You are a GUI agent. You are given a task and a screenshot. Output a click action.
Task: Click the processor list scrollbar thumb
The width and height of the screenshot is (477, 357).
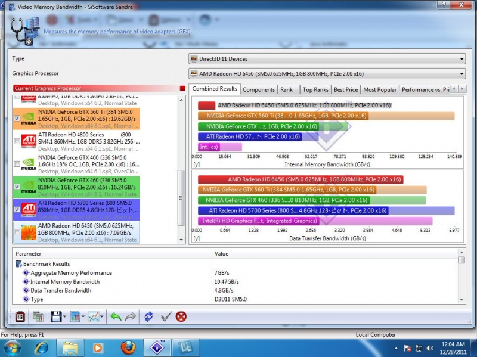[181, 198]
